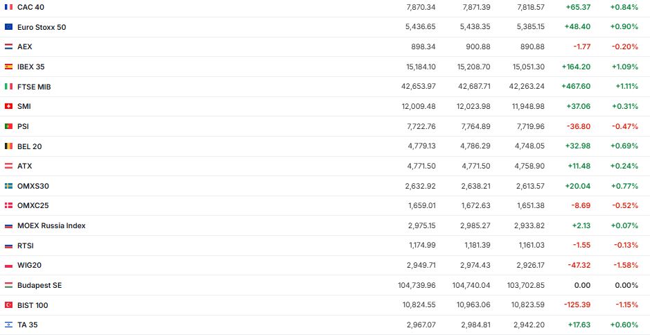Click the RTSI index name
Screen dimensions: 650x335
pos(26,246)
